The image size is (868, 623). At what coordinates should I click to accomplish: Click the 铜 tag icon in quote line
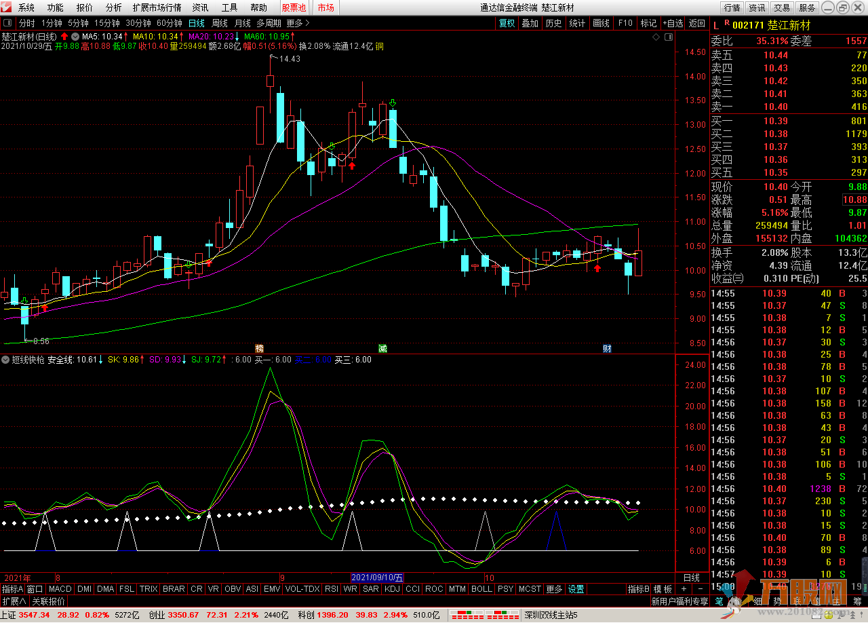[x=379, y=46]
